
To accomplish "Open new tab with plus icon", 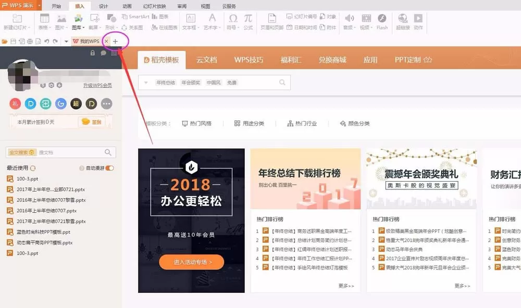I will point(115,41).
